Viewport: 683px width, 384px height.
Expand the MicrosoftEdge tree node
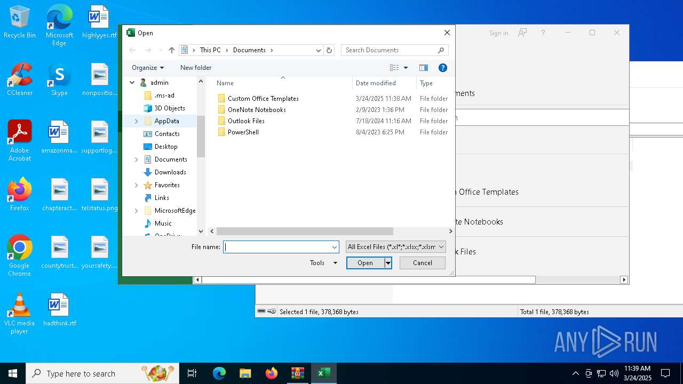pyautogui.click(x=136, y=211)
